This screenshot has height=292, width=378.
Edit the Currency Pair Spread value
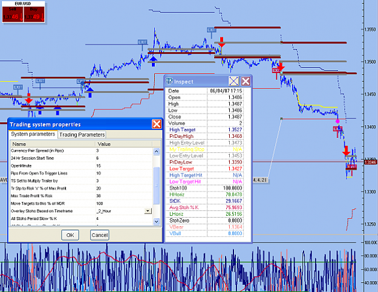click(124, 151)
